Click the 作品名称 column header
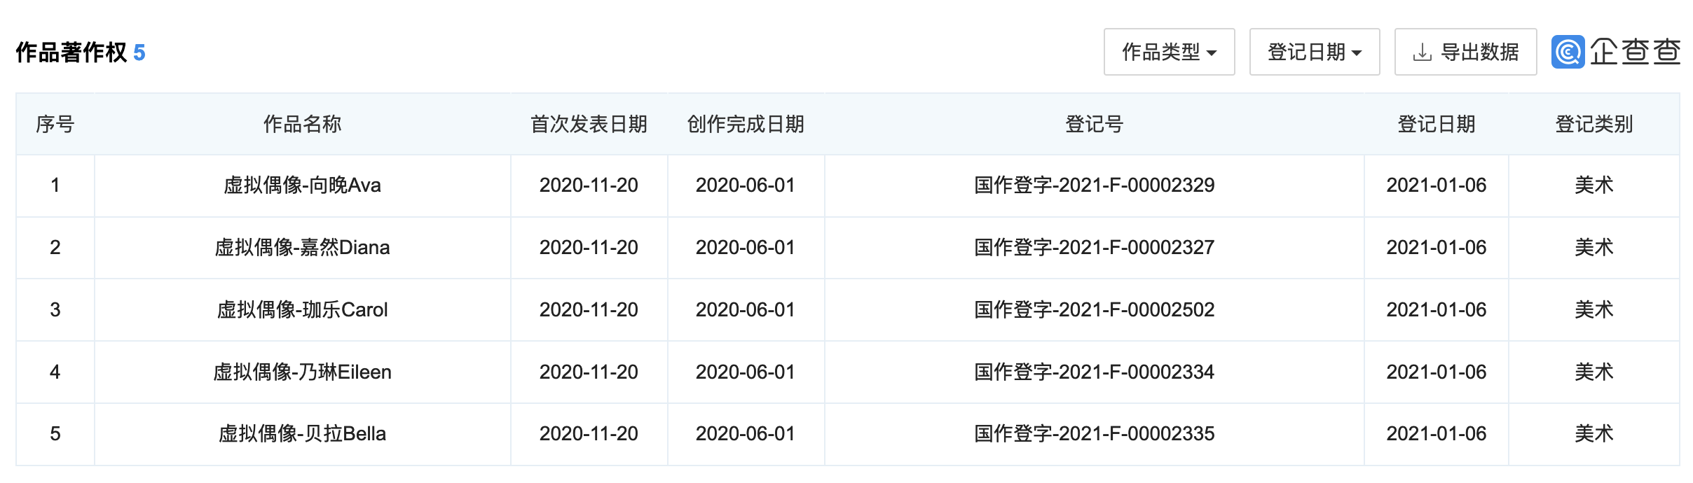 [x=302, y=124]
